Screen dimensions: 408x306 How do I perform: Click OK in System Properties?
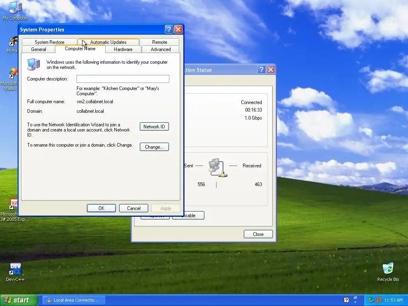(x=101, y=208)
